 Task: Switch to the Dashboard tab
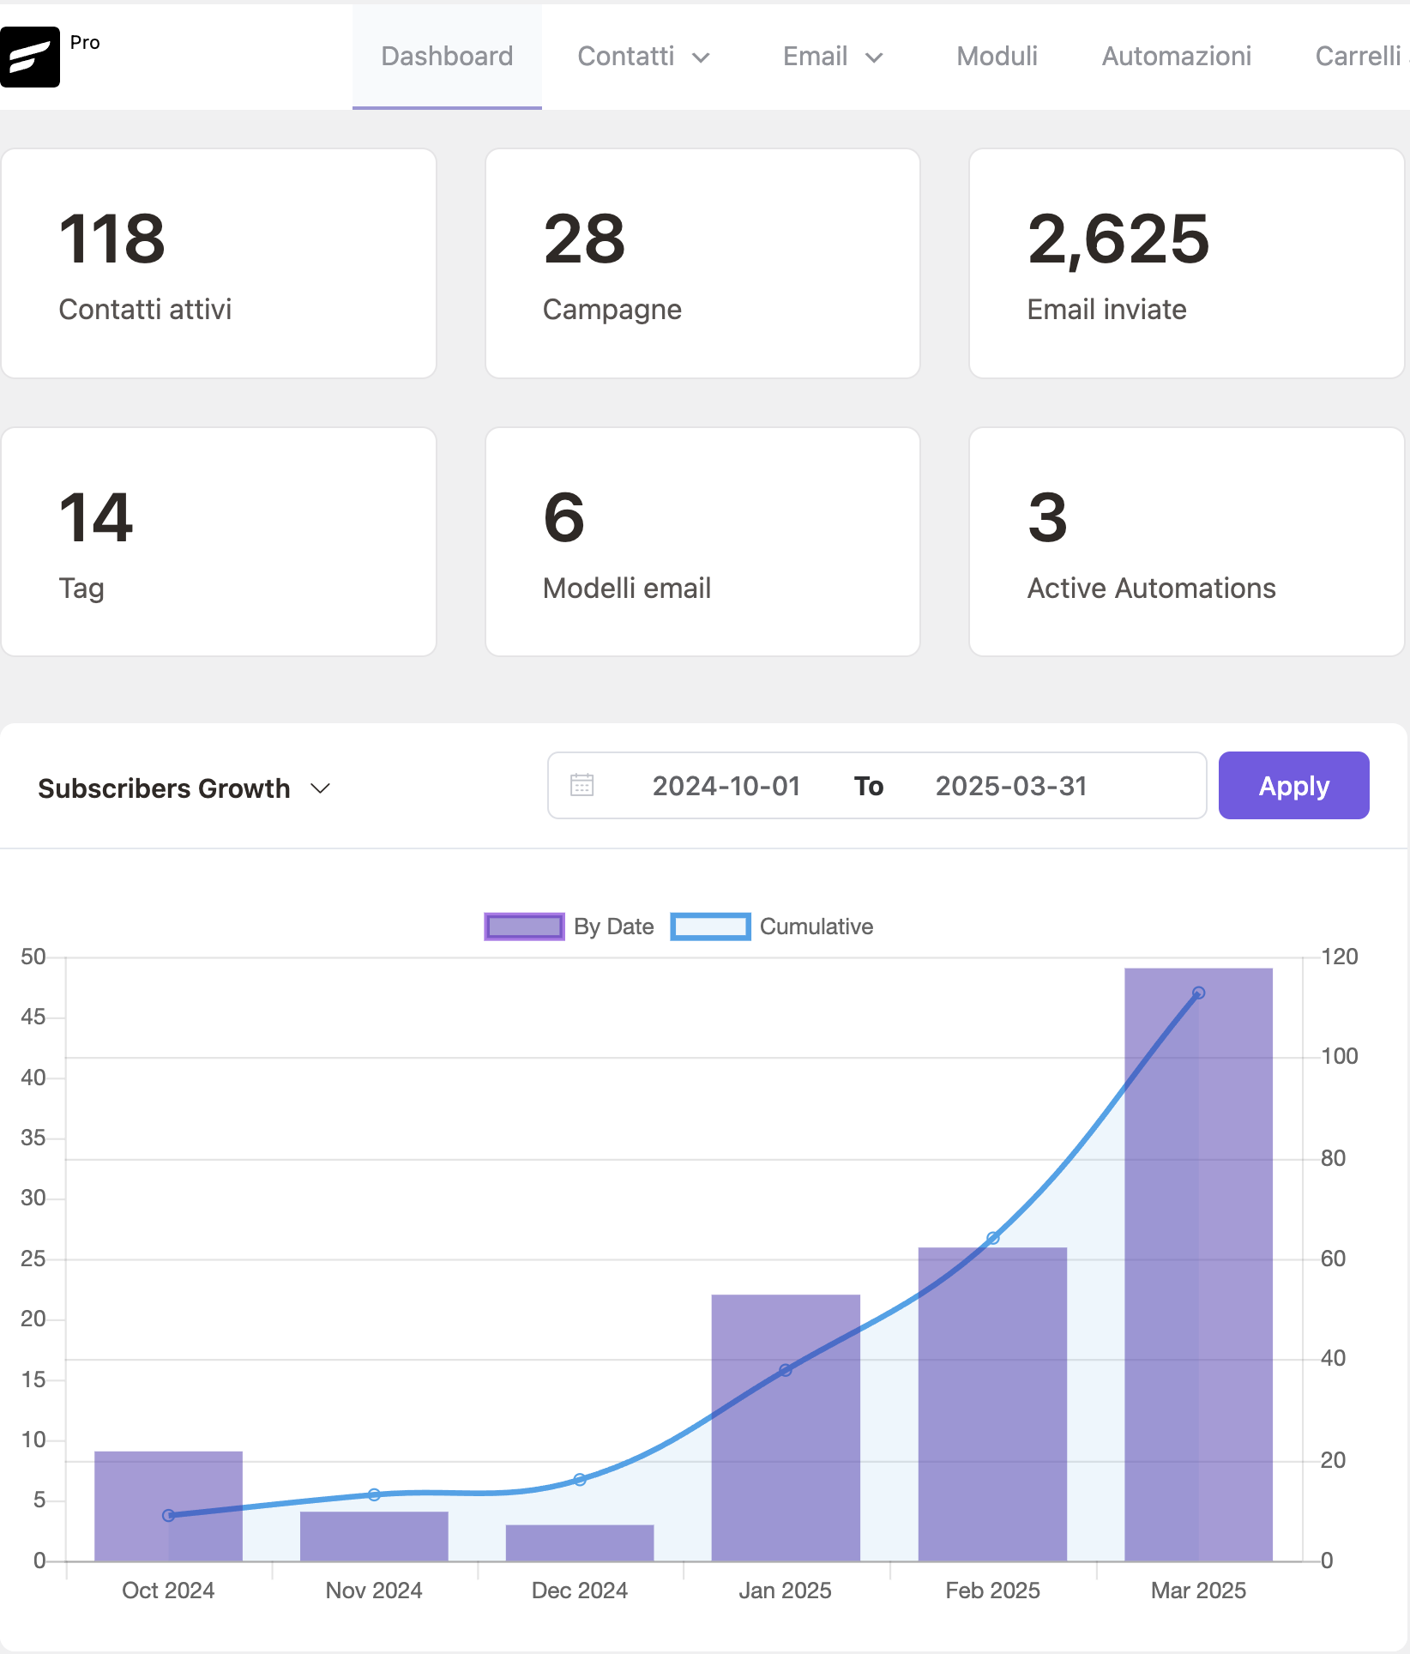(x=447, y=57)
